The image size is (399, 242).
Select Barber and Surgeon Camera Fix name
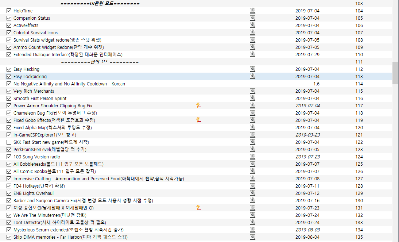click(83, 200)
